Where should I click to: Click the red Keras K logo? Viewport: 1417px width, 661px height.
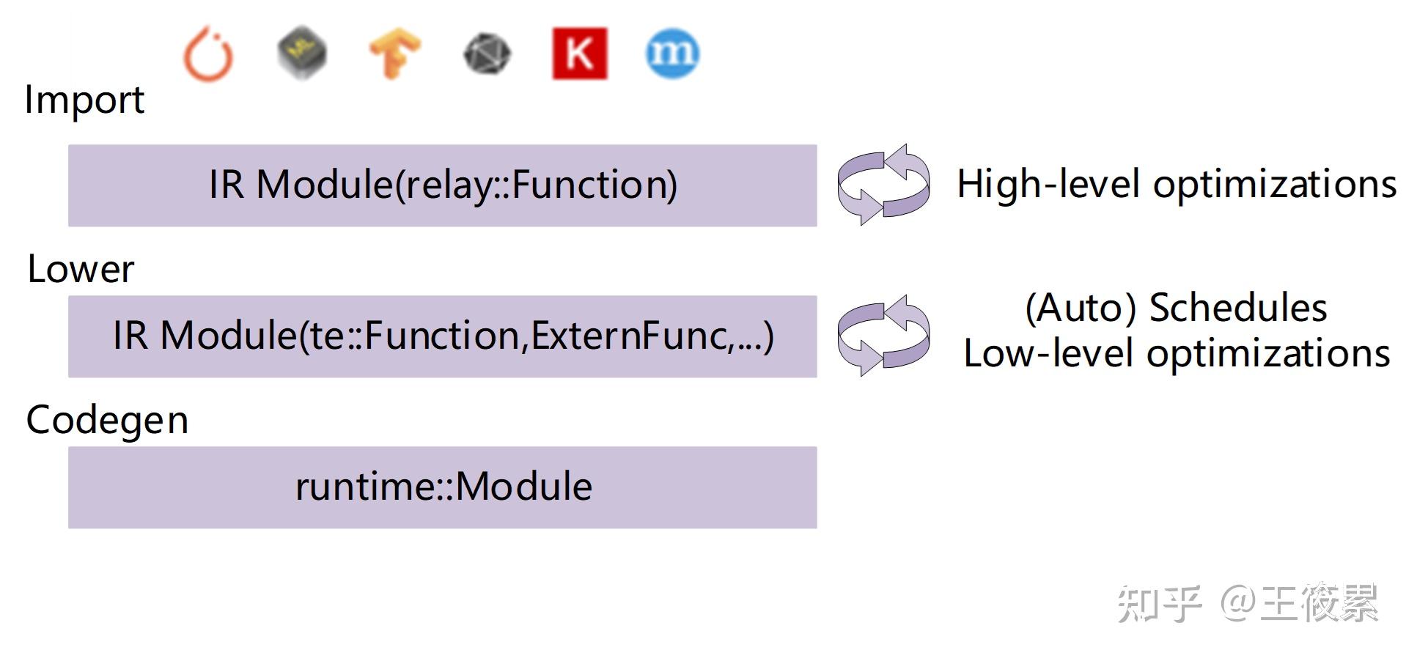(x=580, y=53)
